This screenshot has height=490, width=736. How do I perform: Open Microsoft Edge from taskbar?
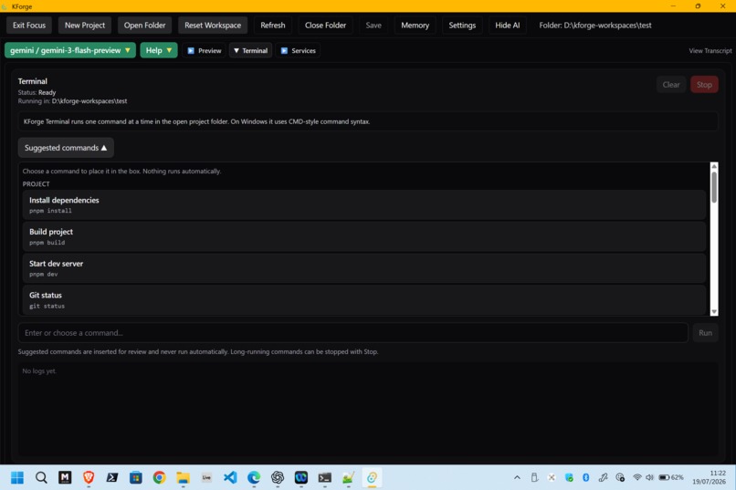pyautogui.click(x=254, y=477)
